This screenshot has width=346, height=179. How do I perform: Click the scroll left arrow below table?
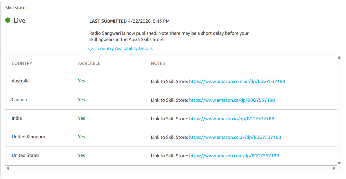pos(8,168)
